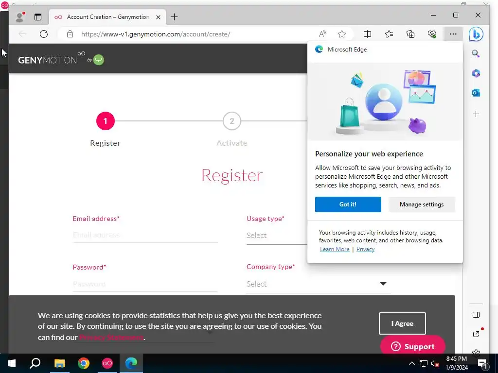
Task: Open Browser essentials heart icon
Action: [x=432, y=34]
